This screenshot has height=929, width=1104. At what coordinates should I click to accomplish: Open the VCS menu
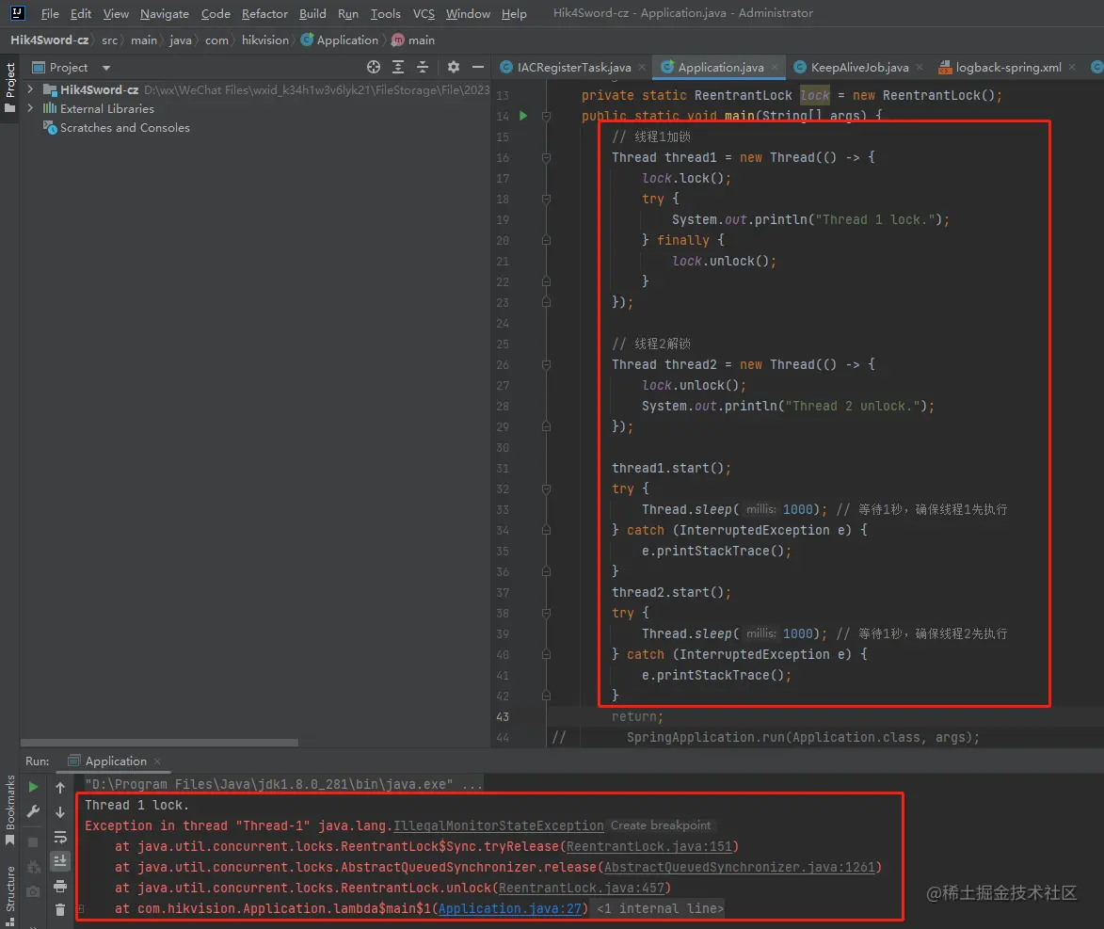click(x=424, y=13)
